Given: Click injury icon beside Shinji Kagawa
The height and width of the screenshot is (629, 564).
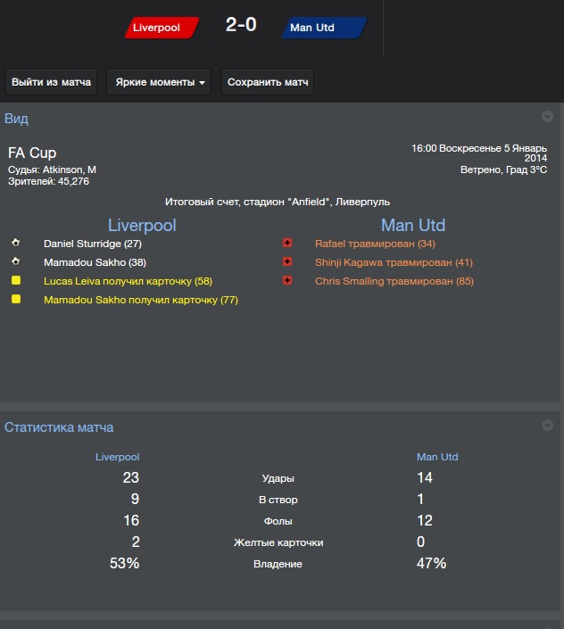Looking at the screenshot, I should click(287, 261).
